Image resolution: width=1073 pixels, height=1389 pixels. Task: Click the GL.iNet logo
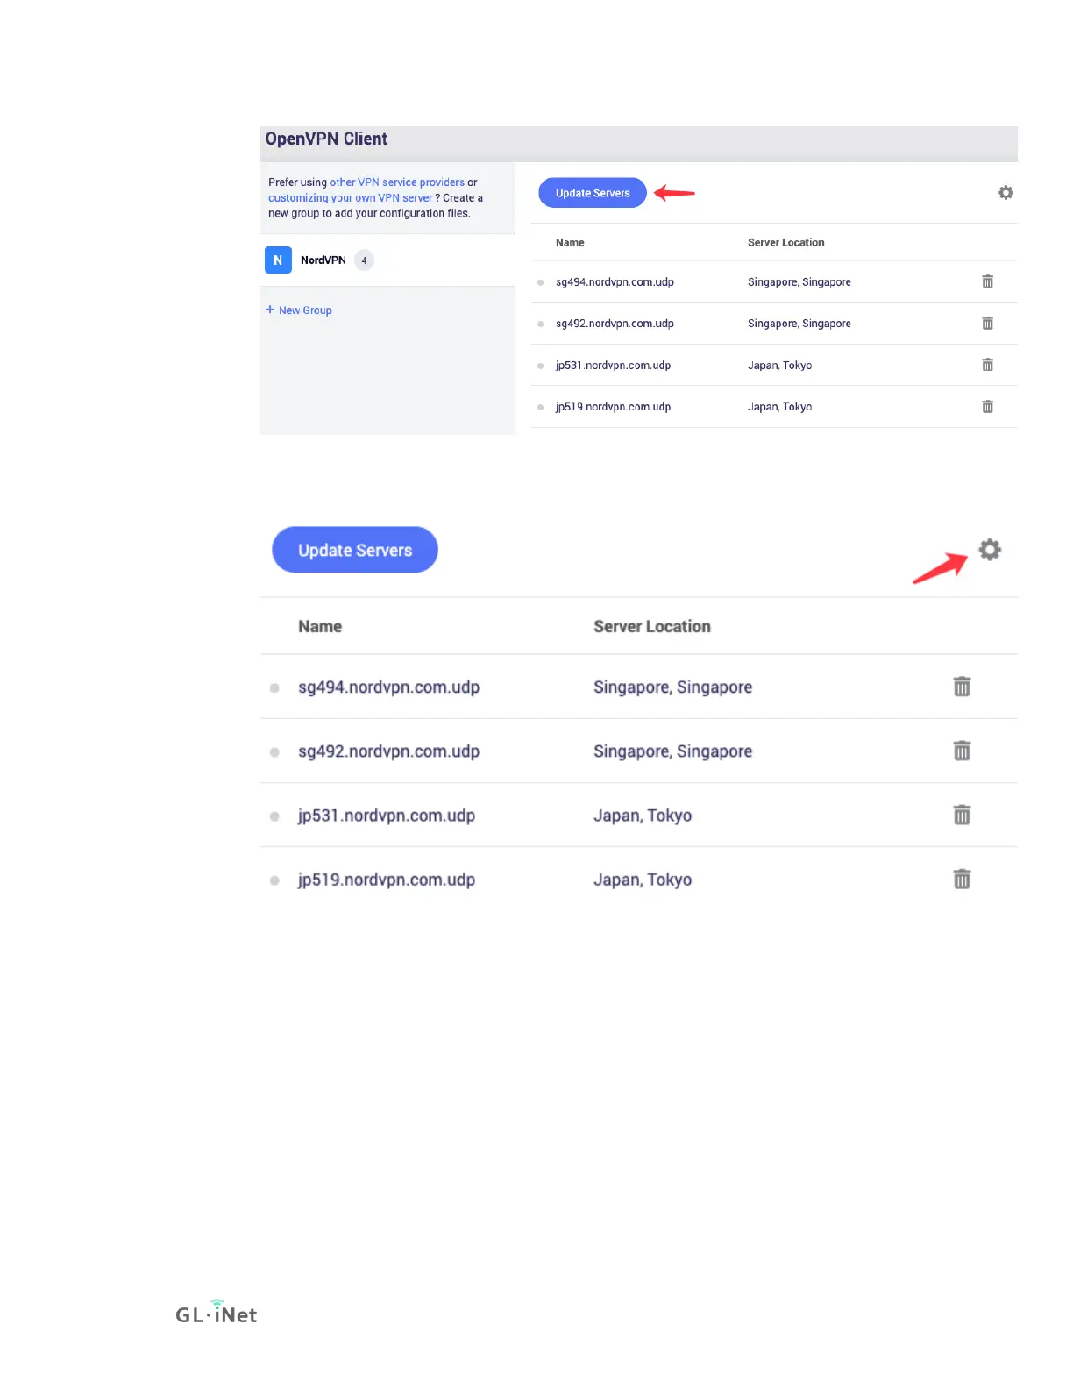click(216, 1313)
